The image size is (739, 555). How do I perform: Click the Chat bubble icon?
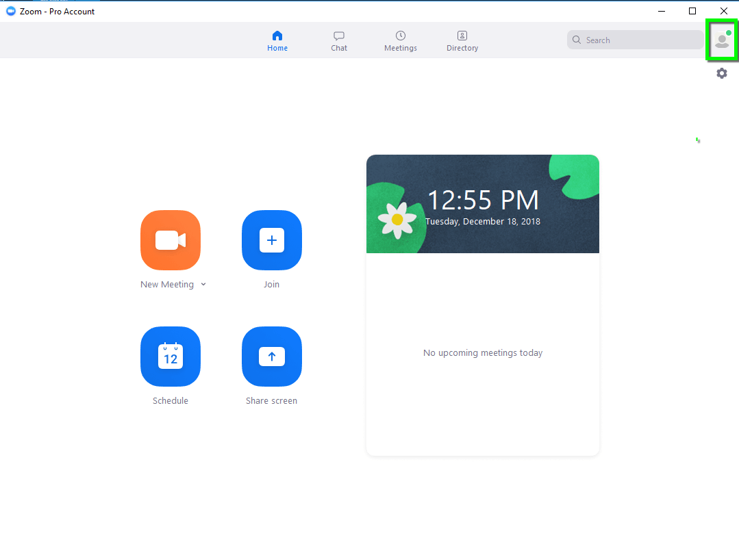339,36
